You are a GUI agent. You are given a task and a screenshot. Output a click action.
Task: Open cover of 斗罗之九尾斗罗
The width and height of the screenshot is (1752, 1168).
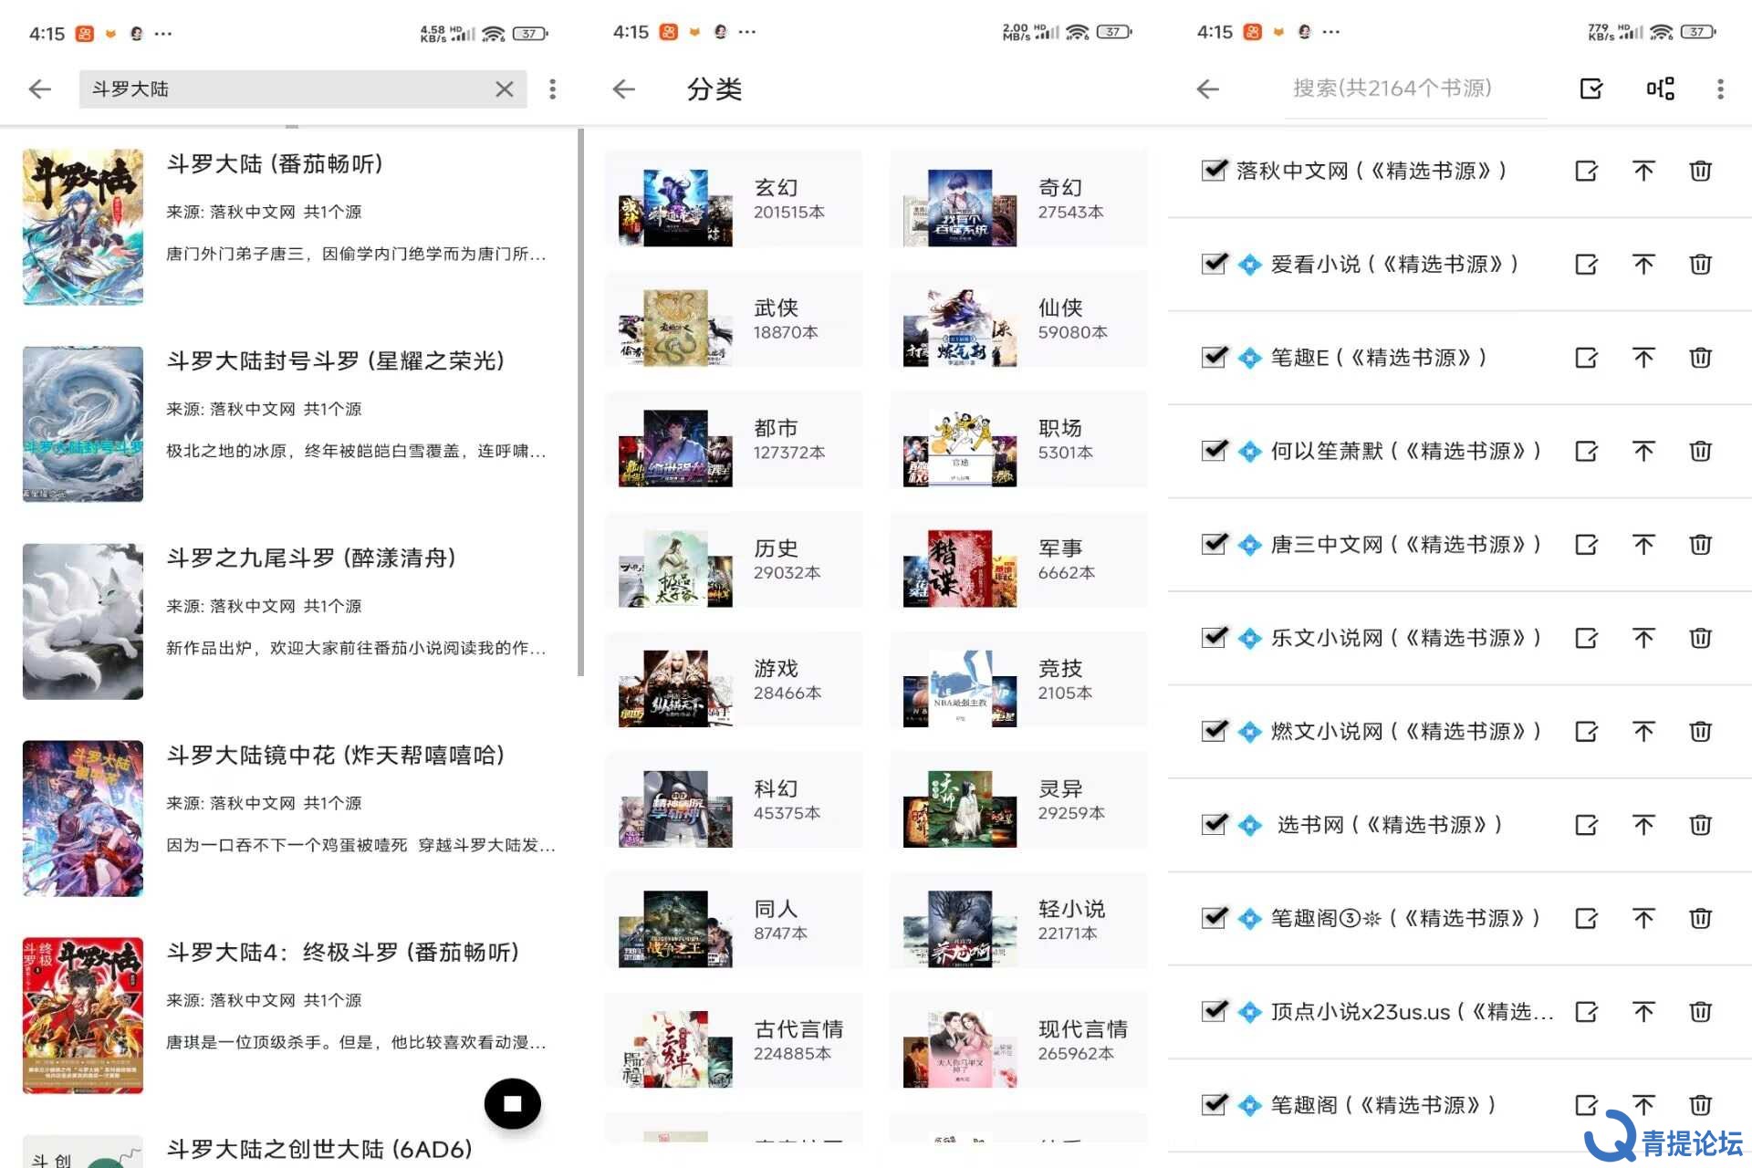(x=83, y=621)
